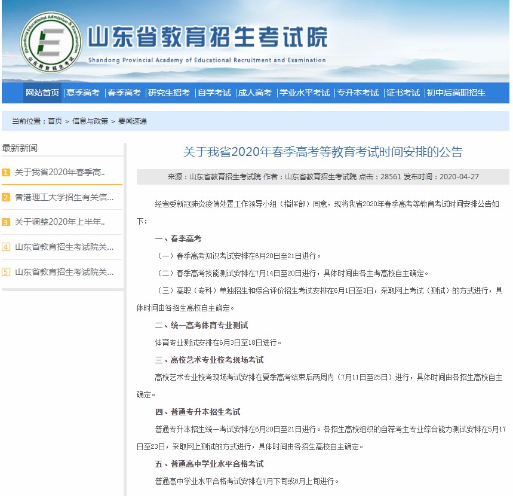Viewport: 513px width, 496px height.
Task: Click the orange numbered badge beside first news item
Action: [6, 174]
